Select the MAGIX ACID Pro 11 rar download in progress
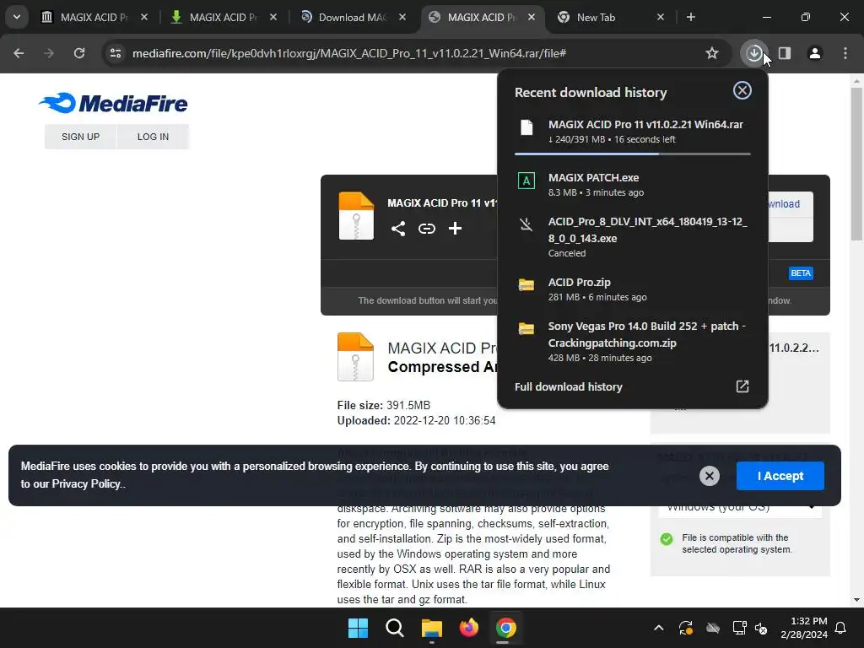The height and width of the screenshot is (648, 864). [x=633, y=131]
